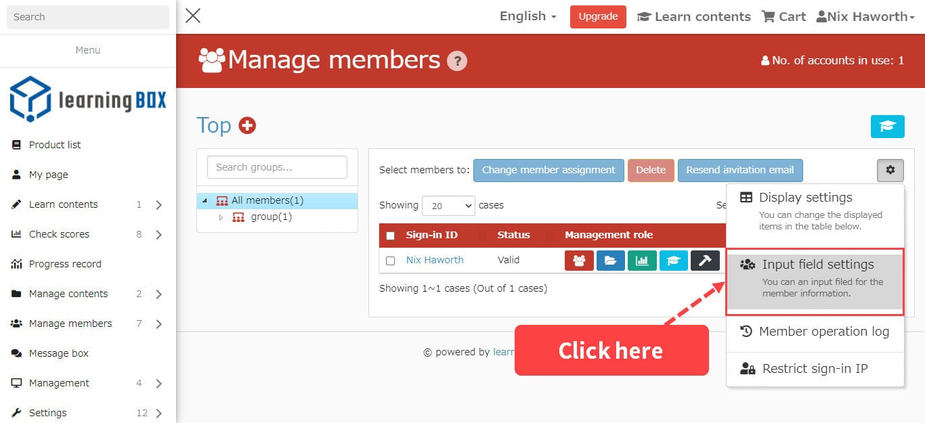Open the showing cases count dropdown

point(448,206)
